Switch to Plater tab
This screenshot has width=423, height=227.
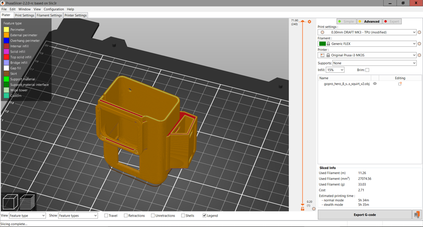(6, 15)
